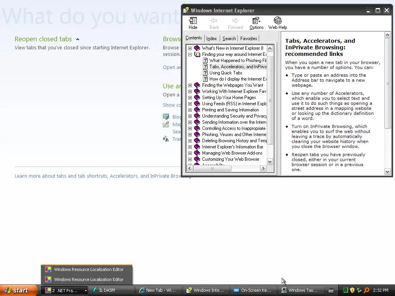Viewport: 395px width, 296px height.
Task: Click the magnifier icon in the system tray
Action: [x=366, y=290]
